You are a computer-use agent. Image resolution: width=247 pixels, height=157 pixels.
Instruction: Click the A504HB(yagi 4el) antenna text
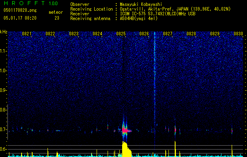coord(139,18)
